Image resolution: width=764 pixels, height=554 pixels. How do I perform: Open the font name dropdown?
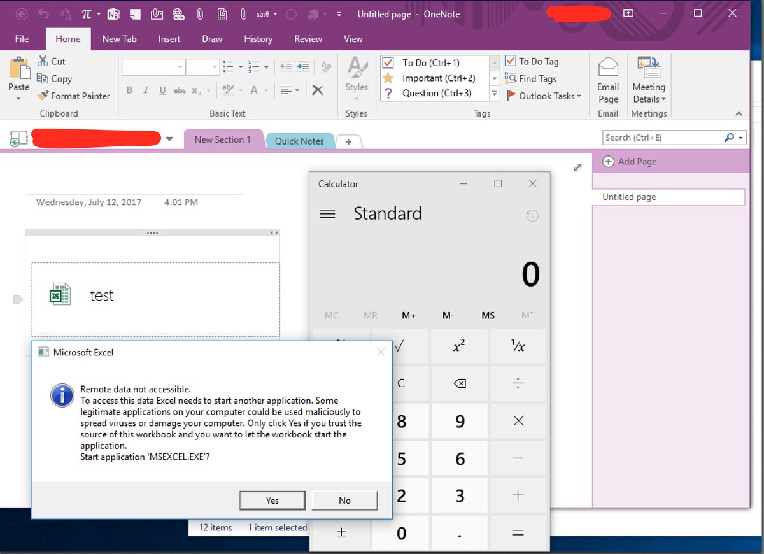pos(180,67)
